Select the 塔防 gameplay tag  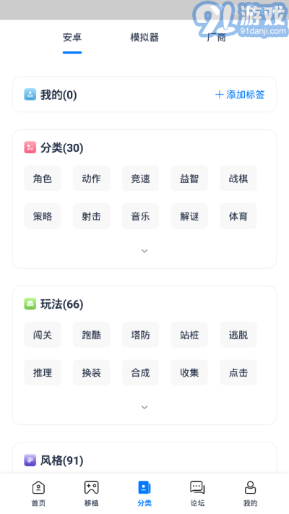point(140,335)
